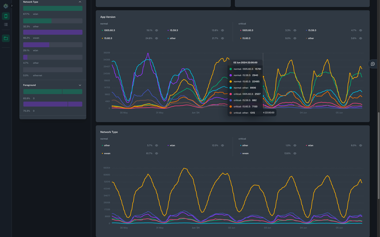
Task: Click the app logo in the sidebar
Action: (x=6, y=6)
